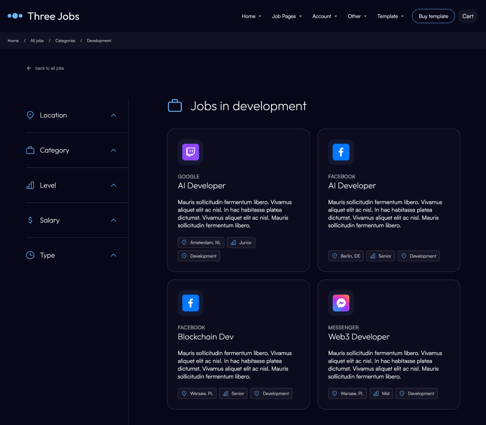Collapse the Level filter chevron
486x425 pixels.
[113, 185]
